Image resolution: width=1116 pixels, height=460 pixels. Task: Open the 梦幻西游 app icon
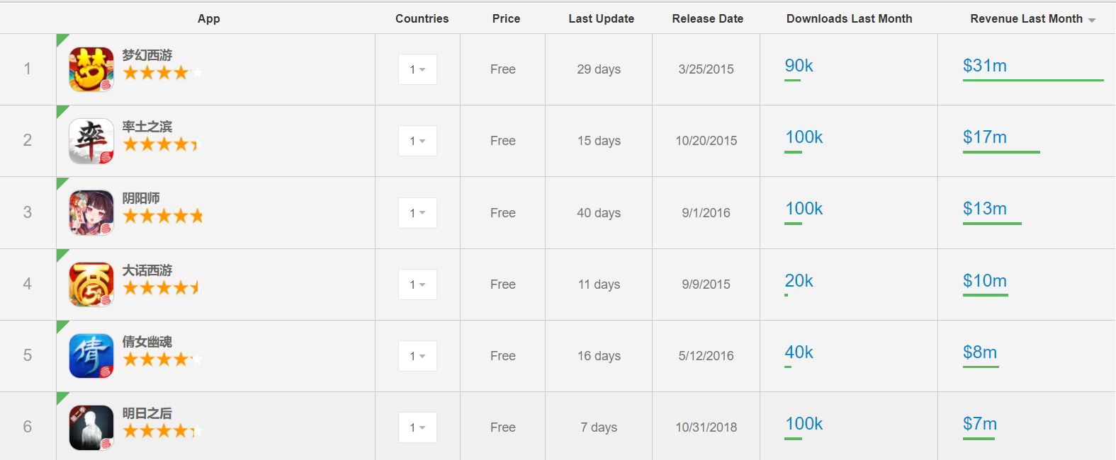[91, 69]
